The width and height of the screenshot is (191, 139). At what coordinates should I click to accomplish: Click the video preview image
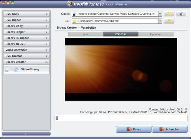(x=121, y=69)
